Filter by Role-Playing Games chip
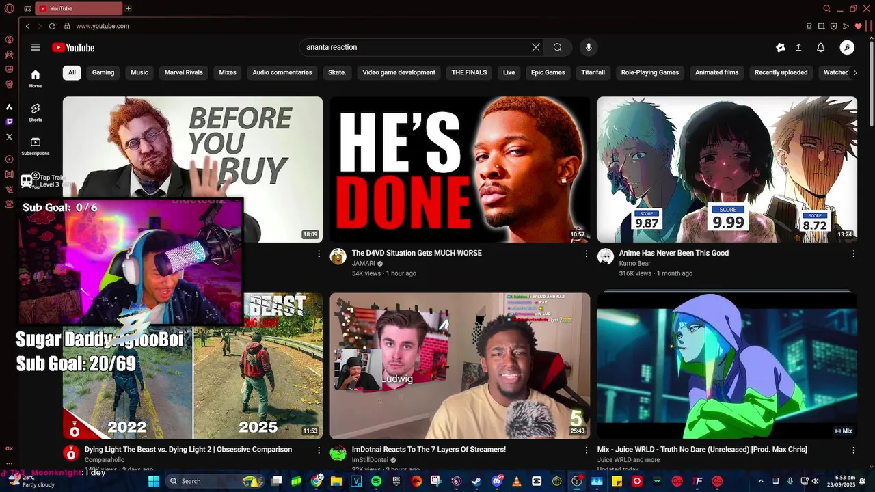This screenshot has height=492, width=875. coord(650,72)
